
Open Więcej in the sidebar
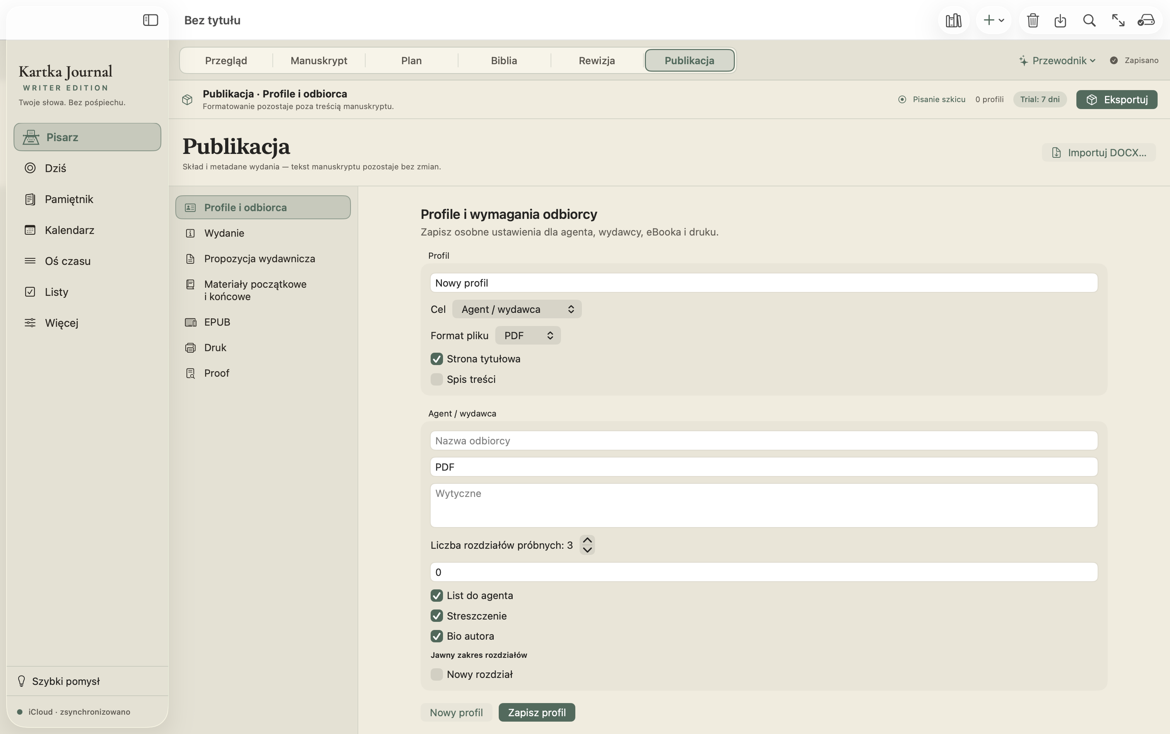point(87,323)
